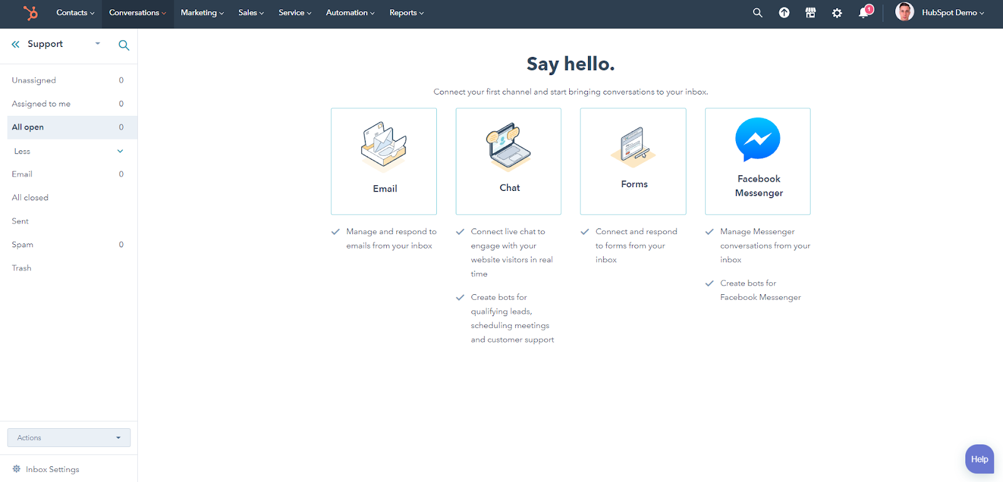The height and width of the screenshot is (482, 1003).
Task: Click the Inbox Settings gear icon
Action: pos(17,469)
